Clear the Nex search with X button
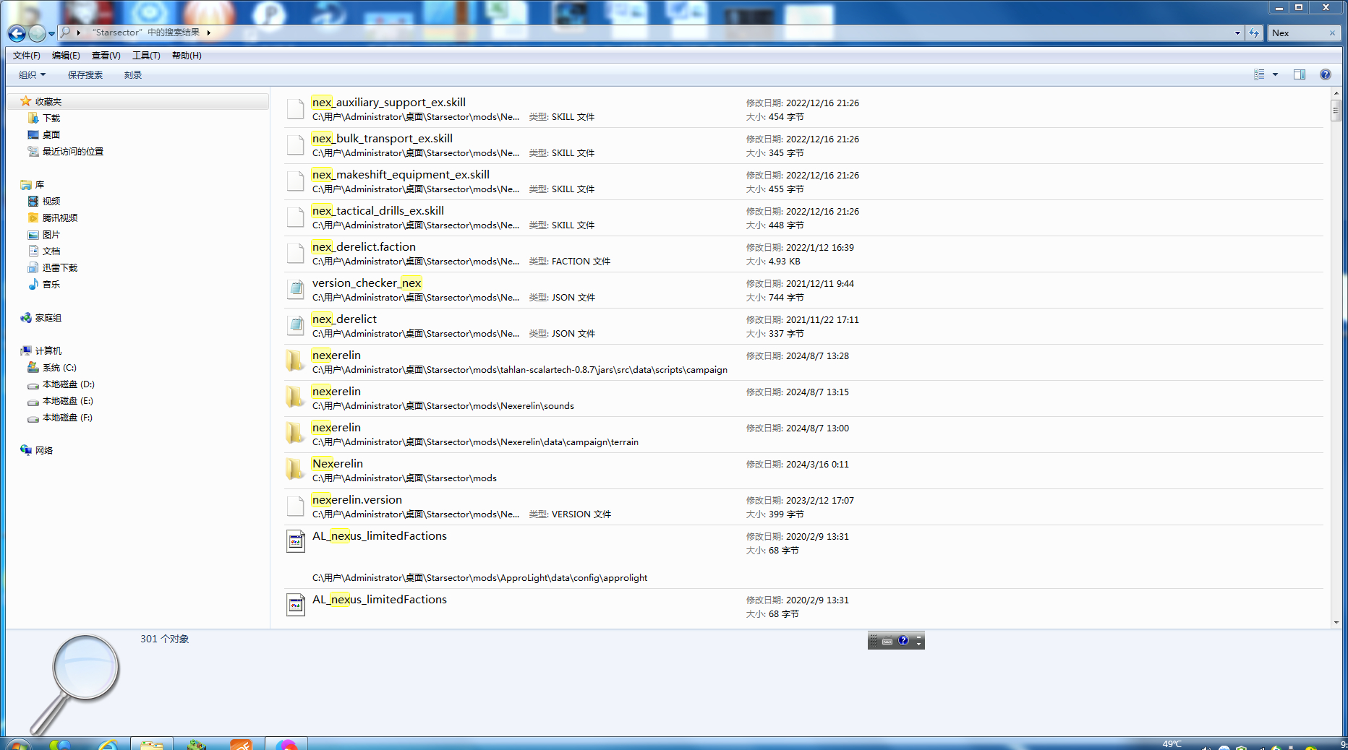 pos(1332,33)
